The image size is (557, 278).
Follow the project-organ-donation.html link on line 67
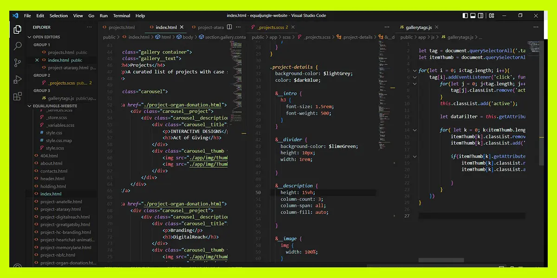(183, 204)
